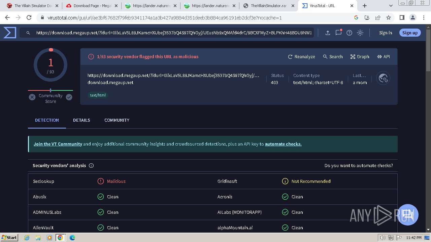431x242 pixels.
Task: Toggle Chrome side panel icon
Action: click(x=402, y=17)
